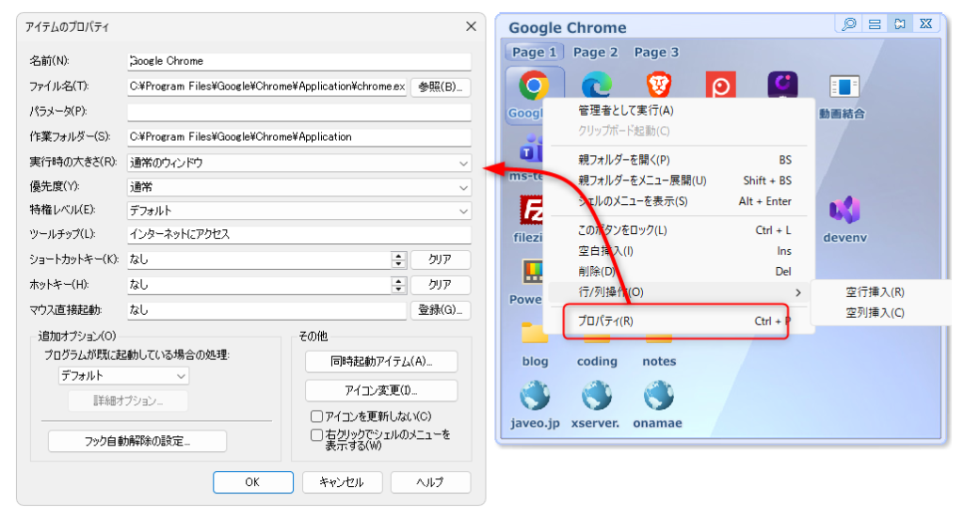Choose プロパティ(R) menu entry

(680, 321)
